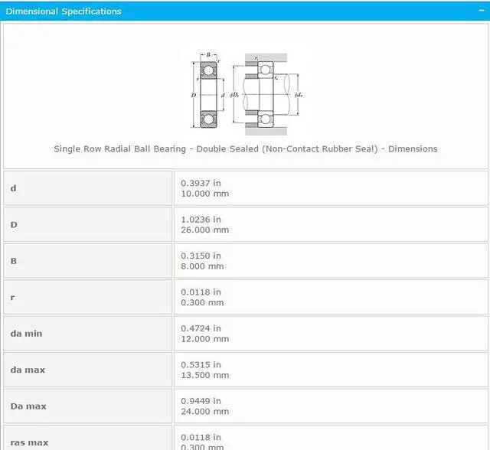The image size is (490, 450).
Task: Click the bearing mounting diagram on right
Action: [x=266, y=94]
